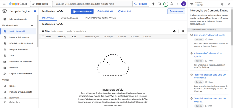Open the help question mark menu
Image resolution: width=233 pixels, height=108 pixels.
[x=172, y=4]
